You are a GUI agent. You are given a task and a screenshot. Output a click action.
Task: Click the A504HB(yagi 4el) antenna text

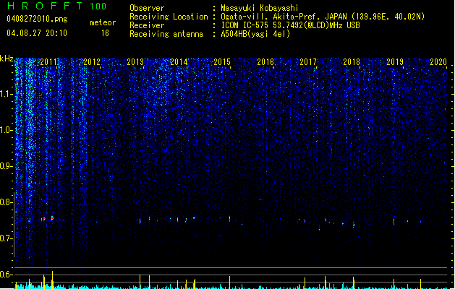pos(255,34)
